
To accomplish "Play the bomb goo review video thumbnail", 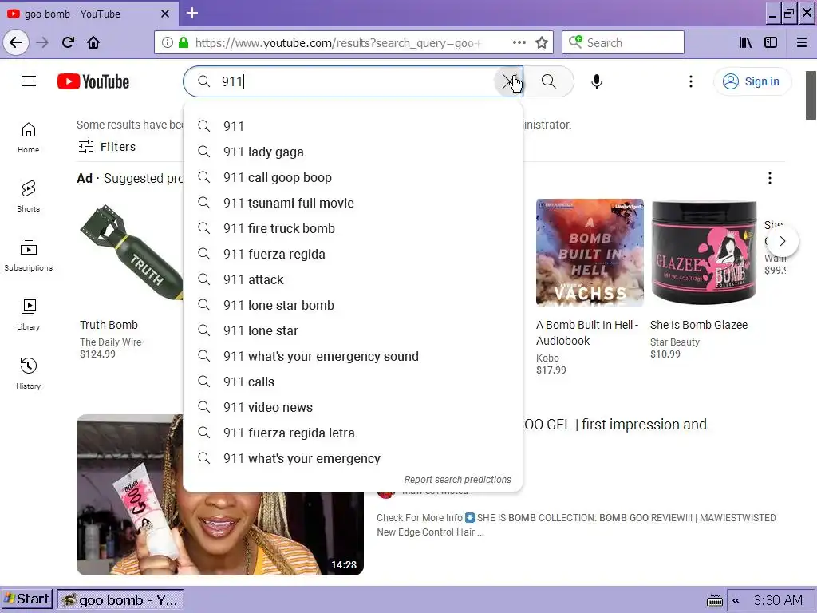I will [x=220, y=495].
